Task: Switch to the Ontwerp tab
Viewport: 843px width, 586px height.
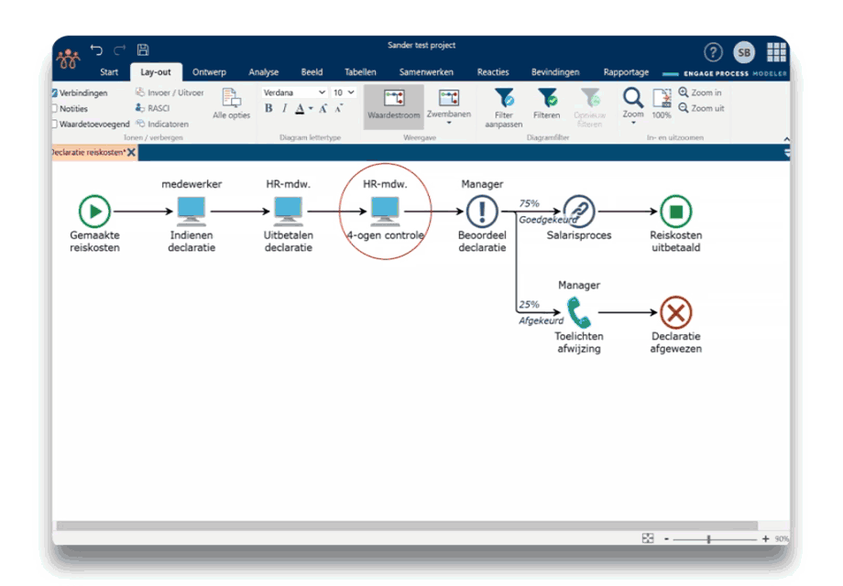Action: (x=209, y=72)
